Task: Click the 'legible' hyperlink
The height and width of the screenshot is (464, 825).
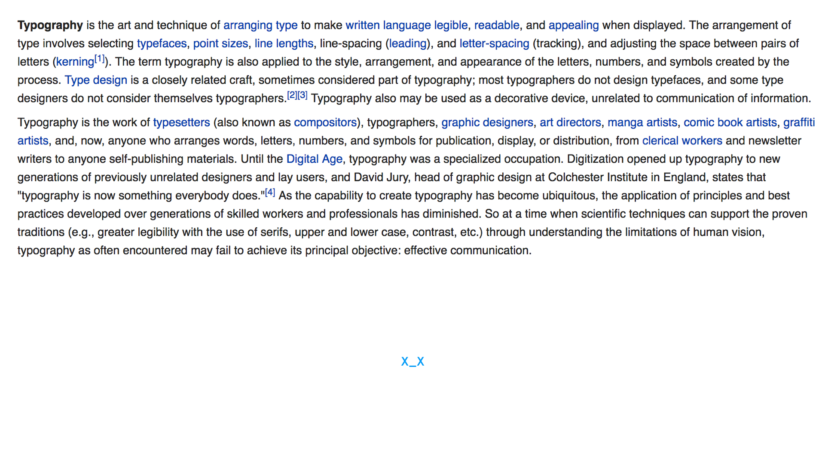Action: coord(450,25)
